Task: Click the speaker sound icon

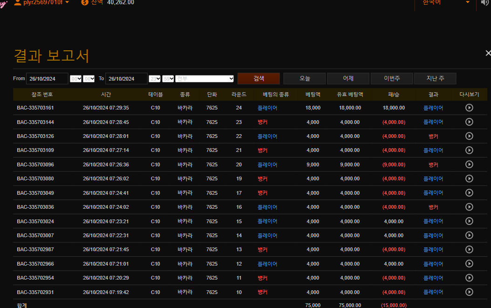Action: point(485,3)
